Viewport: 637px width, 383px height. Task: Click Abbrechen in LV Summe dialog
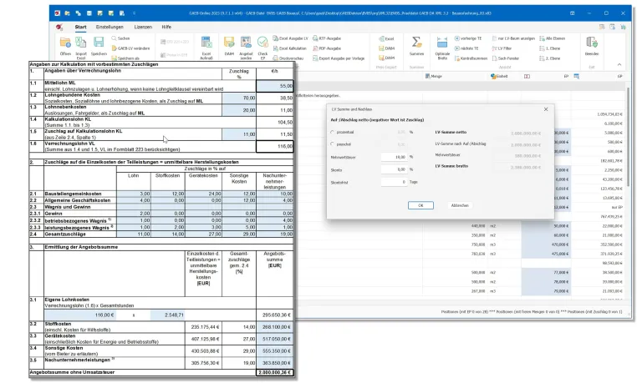click(x=460, y=205)
